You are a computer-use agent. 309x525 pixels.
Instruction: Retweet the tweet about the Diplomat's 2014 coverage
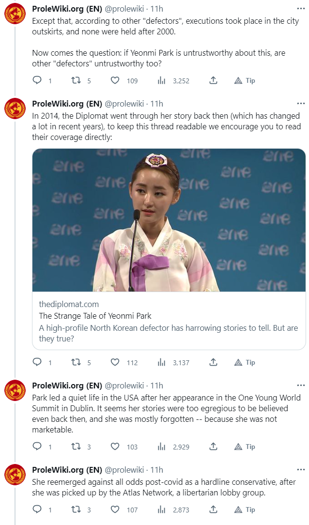click(76, 362)
